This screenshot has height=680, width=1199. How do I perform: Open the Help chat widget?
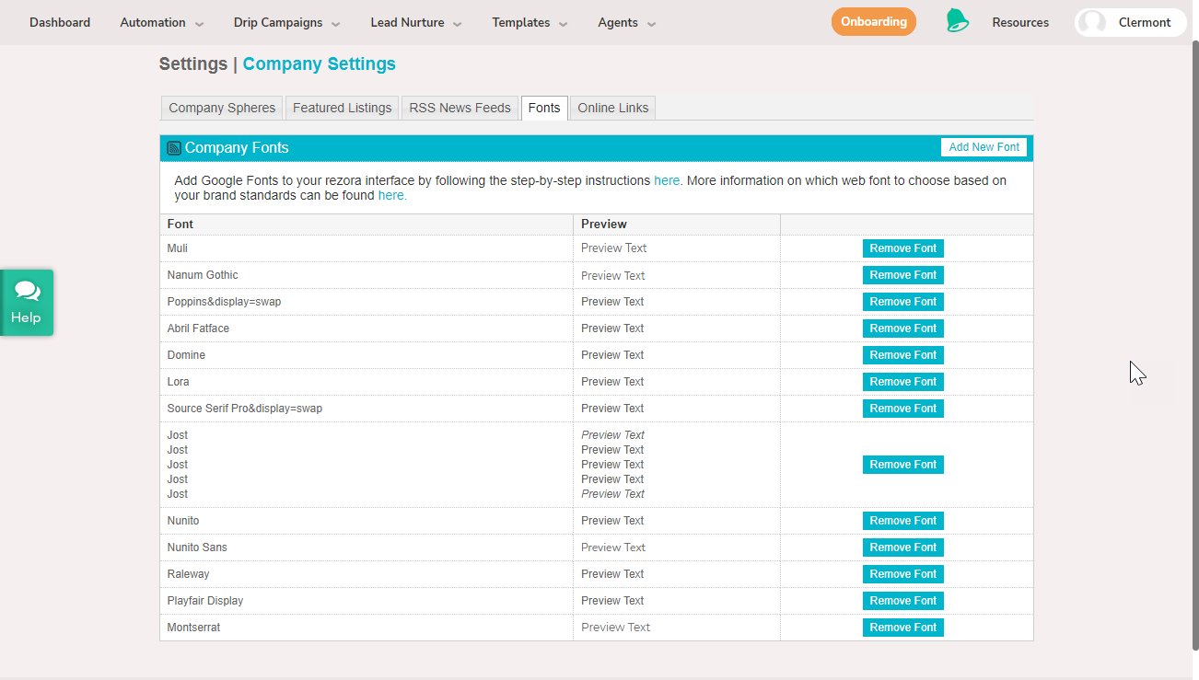[x=27, y=303]
